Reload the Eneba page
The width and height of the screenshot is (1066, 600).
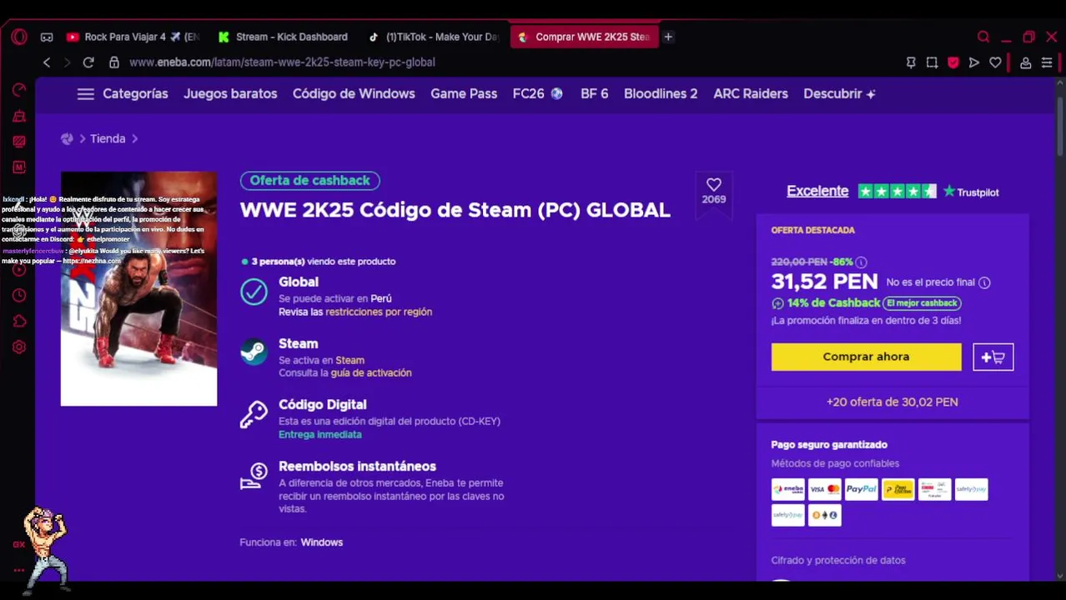pyautogui.click(x=88, y=62)
